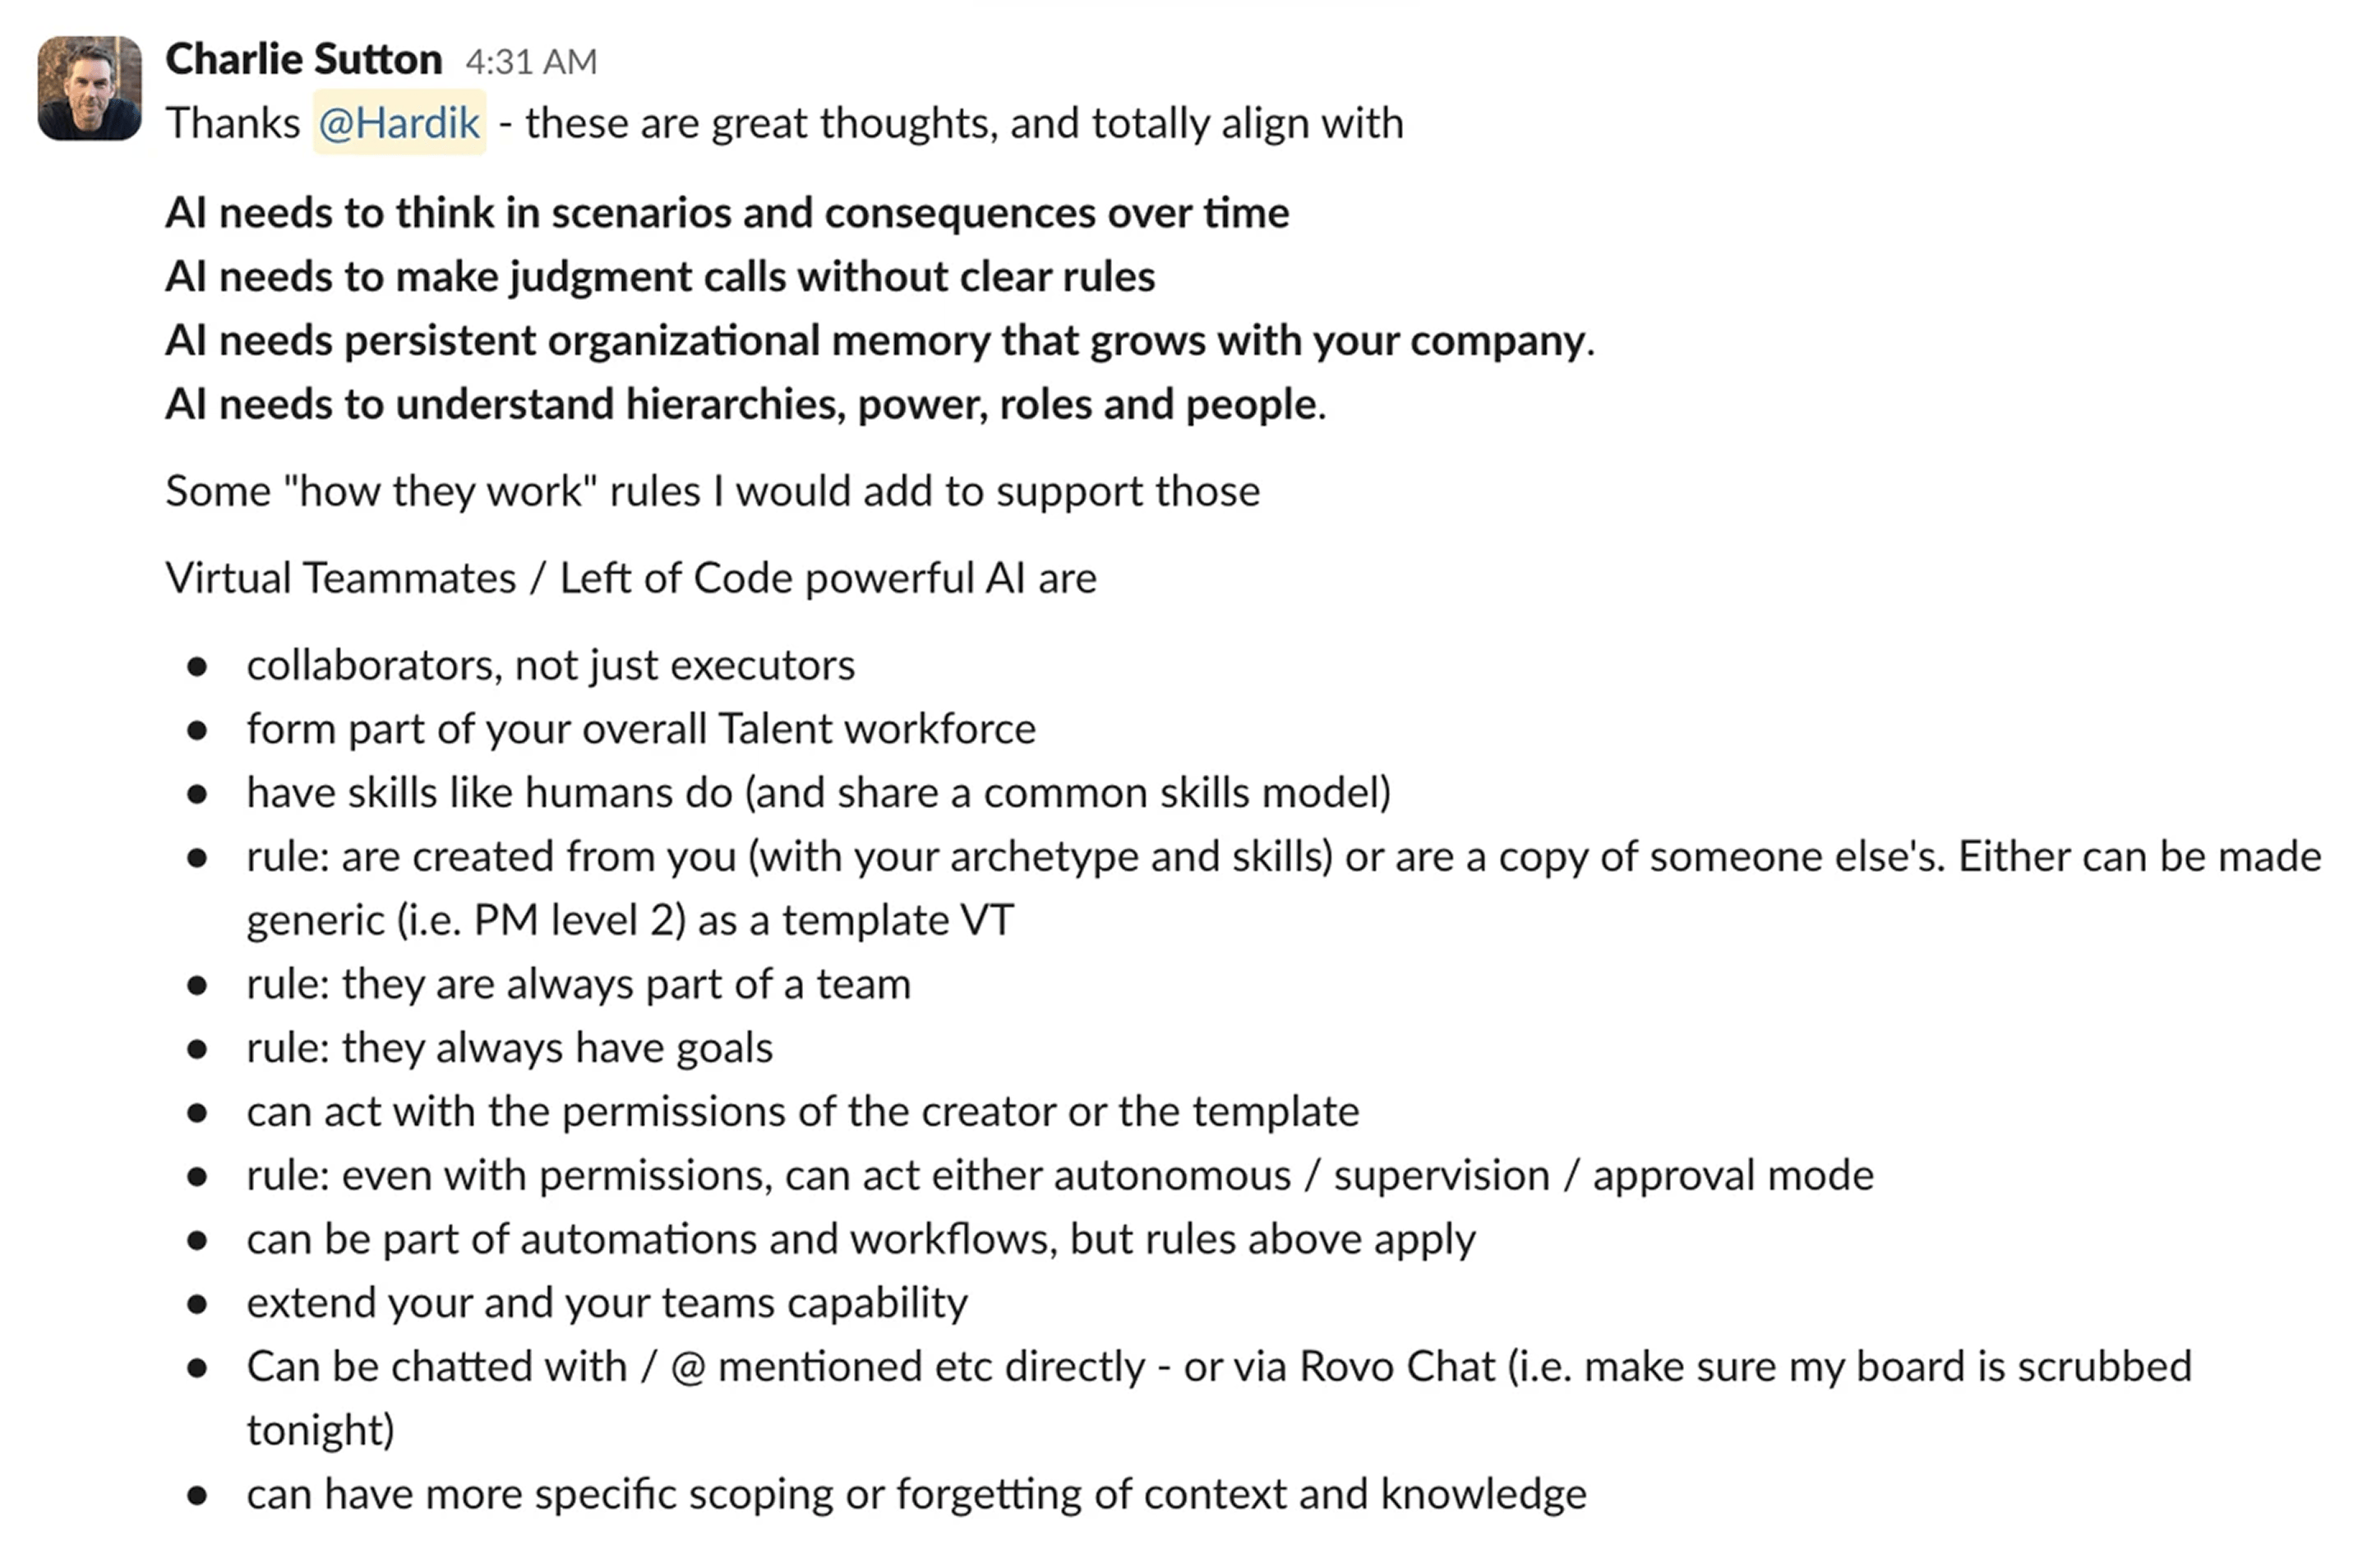Click the "Virtual Teammates / Left of Code" line

(x=630, y=578)
